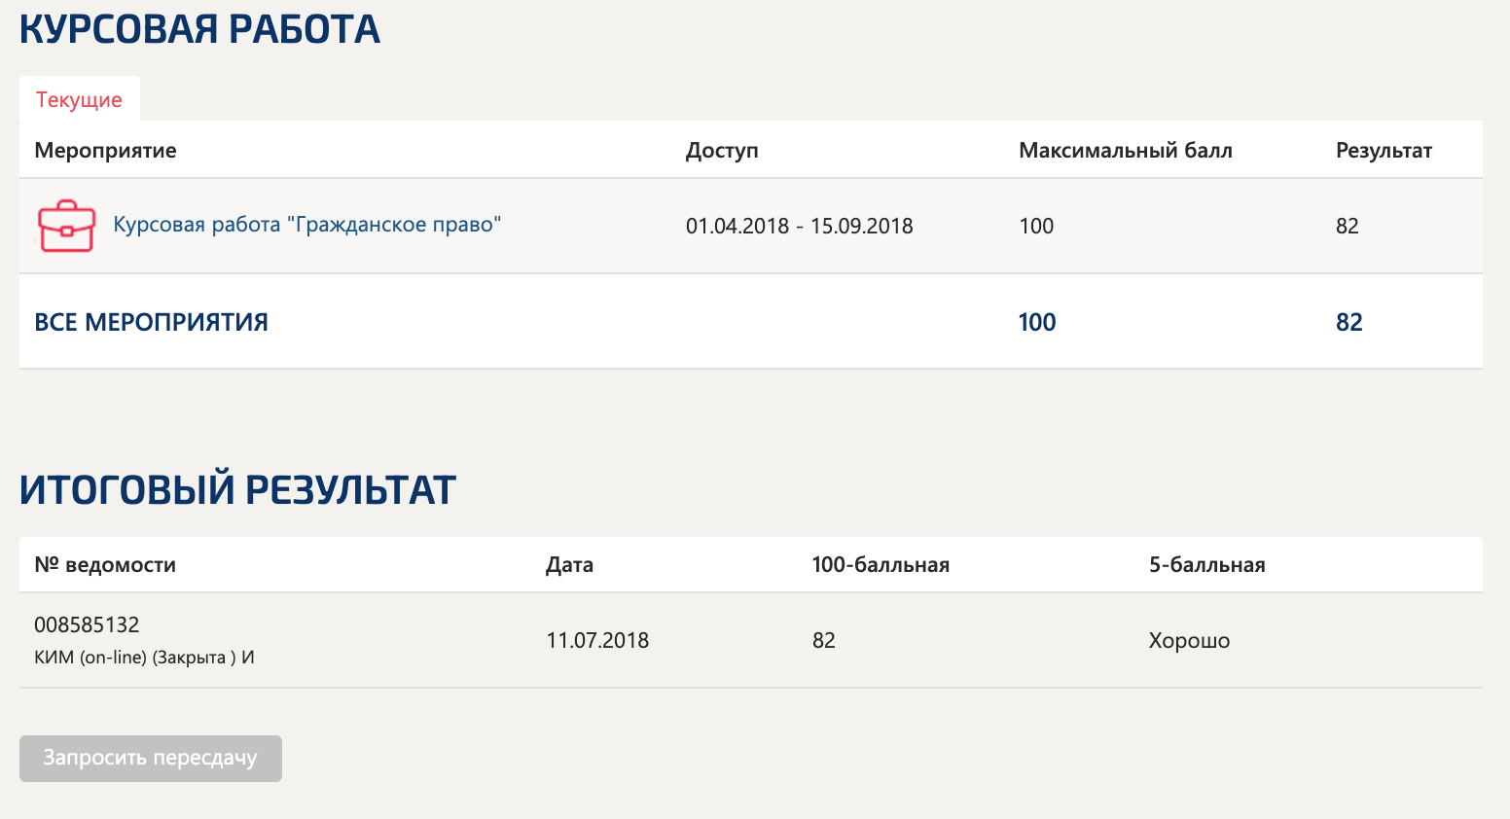
Task: Click the ВСЕ МЕРОПРИЯТИЯ summary row label
Action: pos(151,323)
